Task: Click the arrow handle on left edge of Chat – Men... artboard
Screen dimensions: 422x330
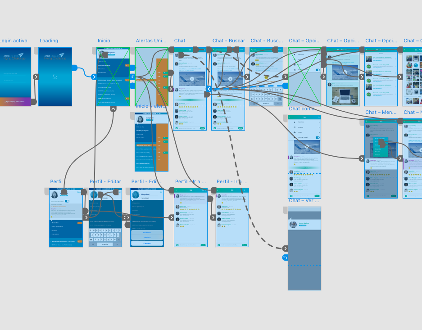Action: [362, 158]
